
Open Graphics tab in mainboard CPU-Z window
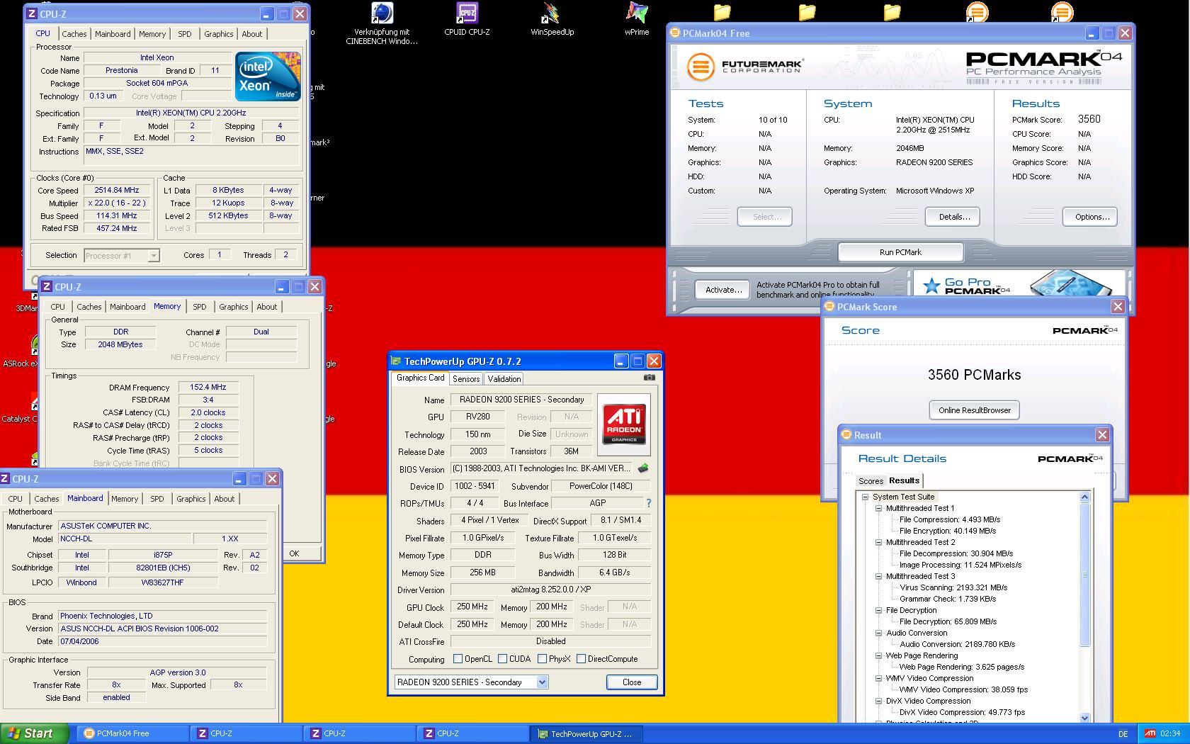[x=191, y=499]
